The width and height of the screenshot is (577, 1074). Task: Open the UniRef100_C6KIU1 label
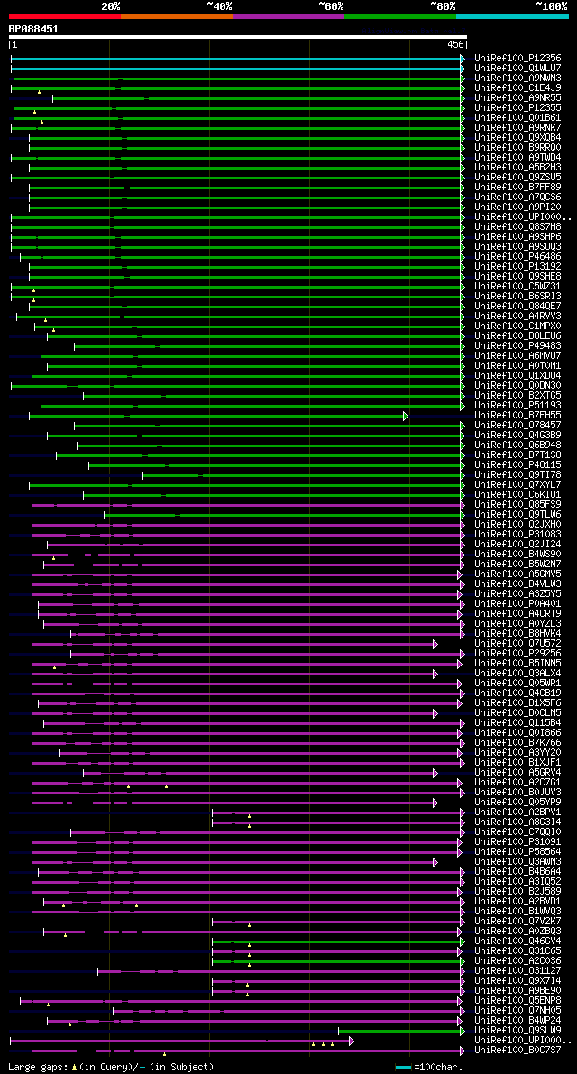tap(517, 495)
